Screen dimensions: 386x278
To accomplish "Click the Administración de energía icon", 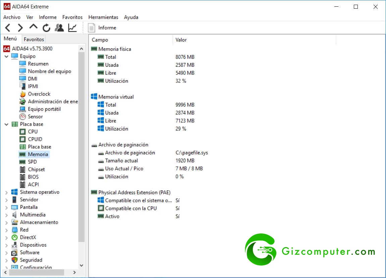I will [x=23, y=102].
